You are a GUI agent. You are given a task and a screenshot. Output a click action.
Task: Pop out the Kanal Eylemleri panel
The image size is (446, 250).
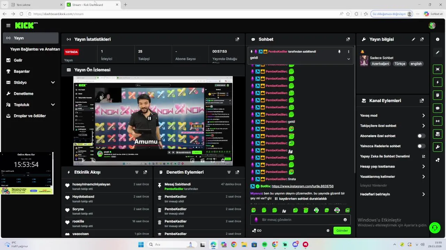pos(422,101)
